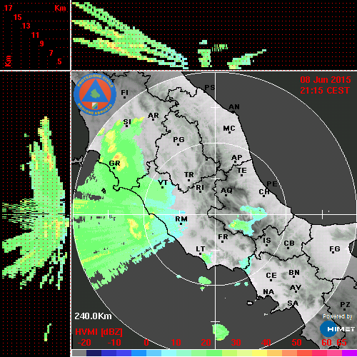Click the 7 height scale label

click(x=51, y=53)
